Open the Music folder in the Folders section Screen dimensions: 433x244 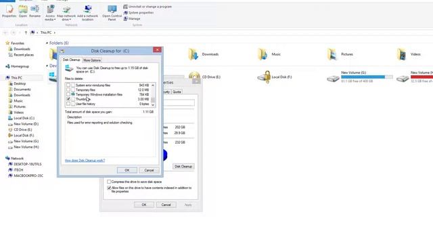click(269, 54)
